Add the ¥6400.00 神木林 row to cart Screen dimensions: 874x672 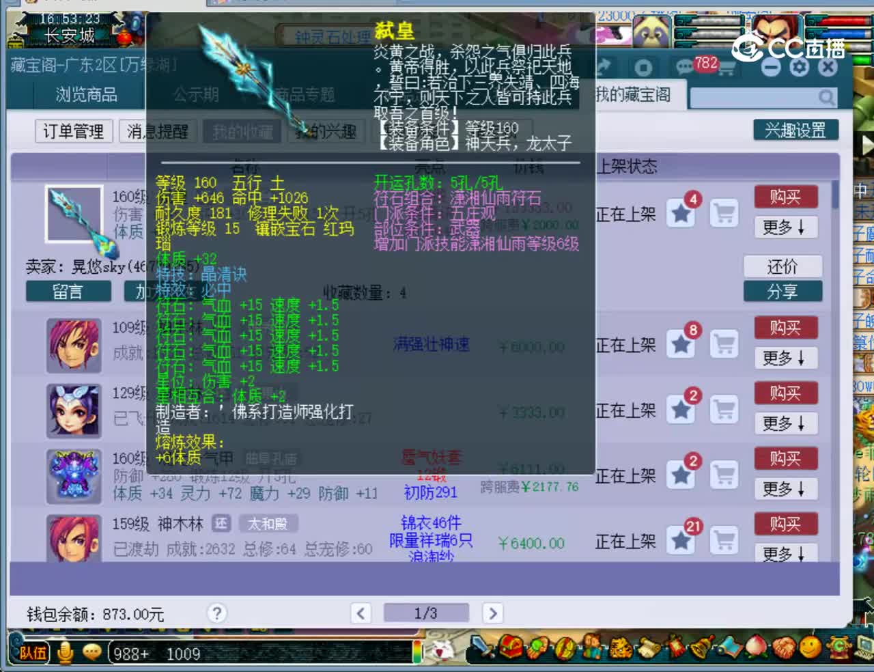click(x=724, y=540)
